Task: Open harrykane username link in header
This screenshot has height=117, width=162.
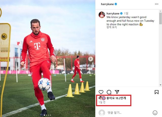Action: (x=107, y=4)
